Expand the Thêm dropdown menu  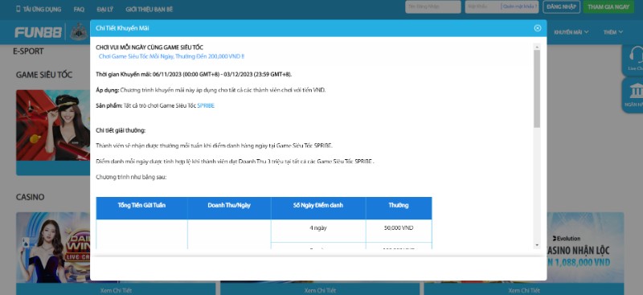(613, 32)
